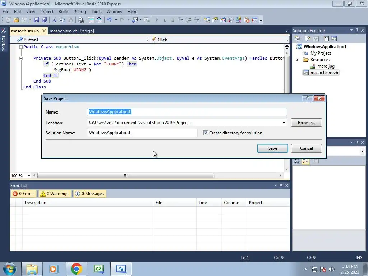Screen dimensions: 368x276
Task: Click the Undo arrow icon
Action: click(x=109, y=20)
